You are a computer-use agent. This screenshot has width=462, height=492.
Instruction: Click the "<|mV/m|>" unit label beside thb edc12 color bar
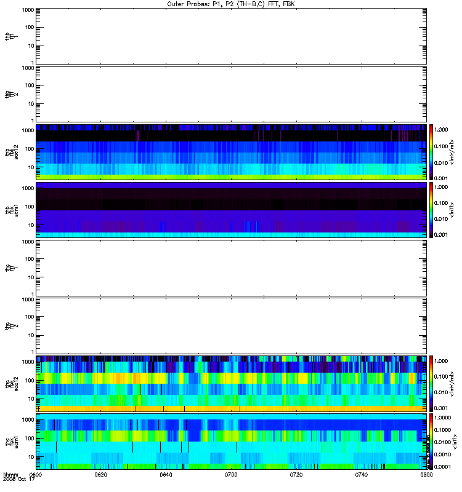pyautogui.click(x=452, y=152)
